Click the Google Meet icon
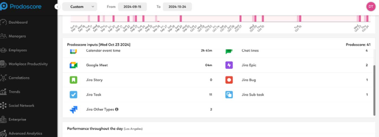Image resolution: width=379 pixels, height=137 pixels. pos(73,65)
